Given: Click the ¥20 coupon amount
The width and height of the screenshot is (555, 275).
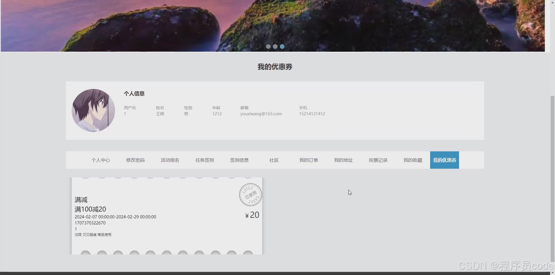Looking at the screenshot, I should (251, 215).
